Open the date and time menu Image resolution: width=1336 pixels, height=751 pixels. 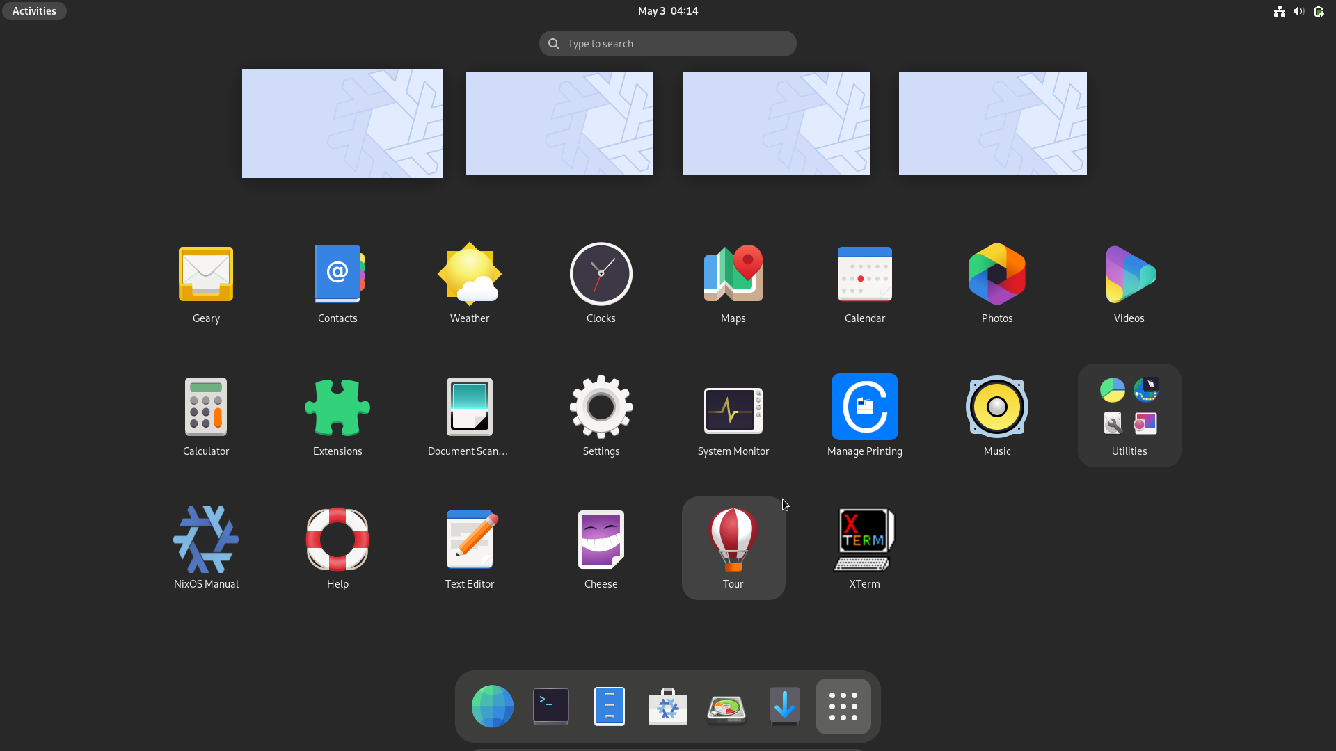pyautogui.click(x=667, y=11)
